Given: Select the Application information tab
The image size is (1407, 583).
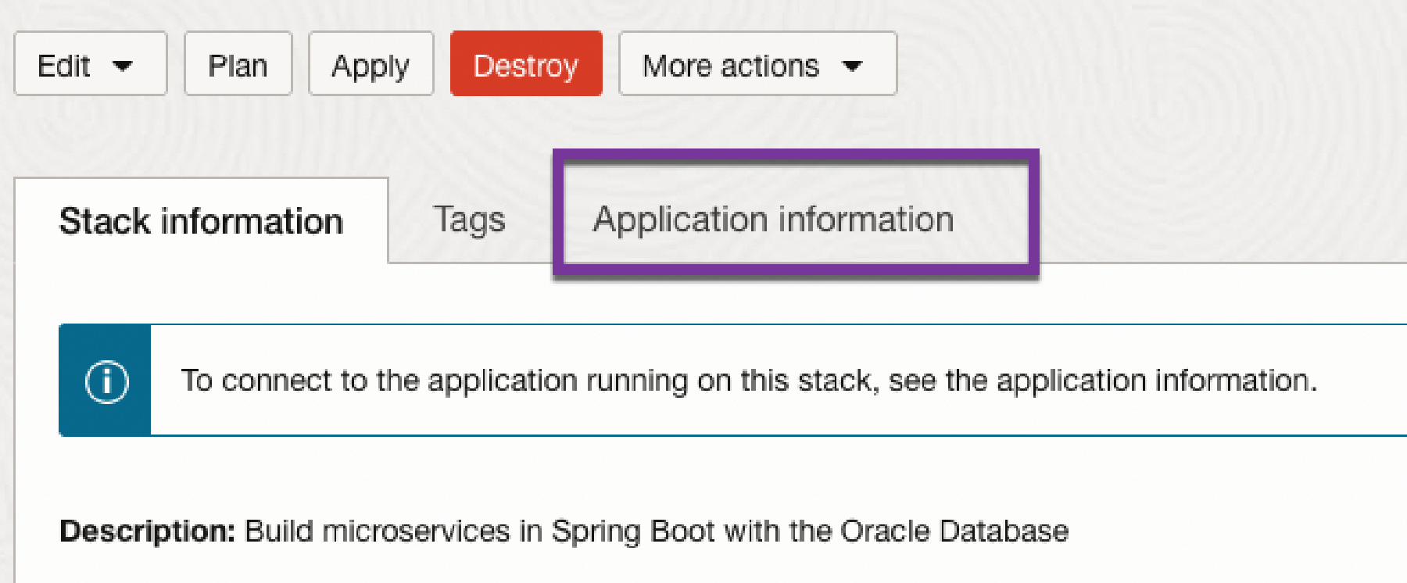Looking at the screenshot, I should (773, 220).
